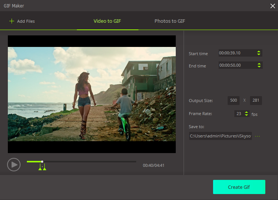Lower Frame Rate with down arrow

click(x=246, y=115)
